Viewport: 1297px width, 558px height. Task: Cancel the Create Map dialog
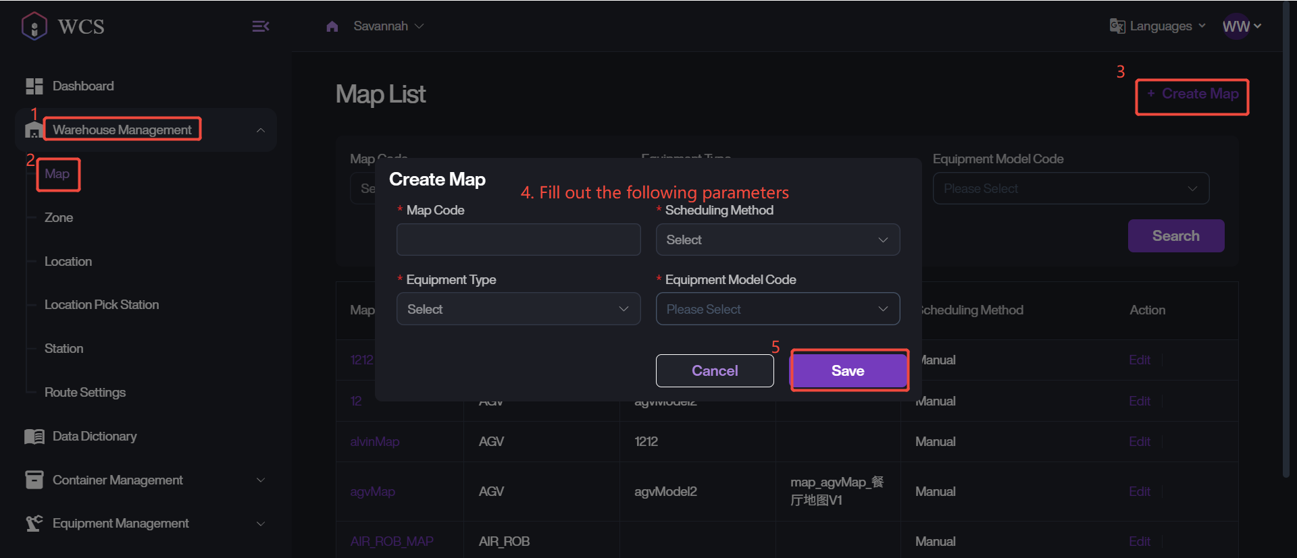pos(714,371)
